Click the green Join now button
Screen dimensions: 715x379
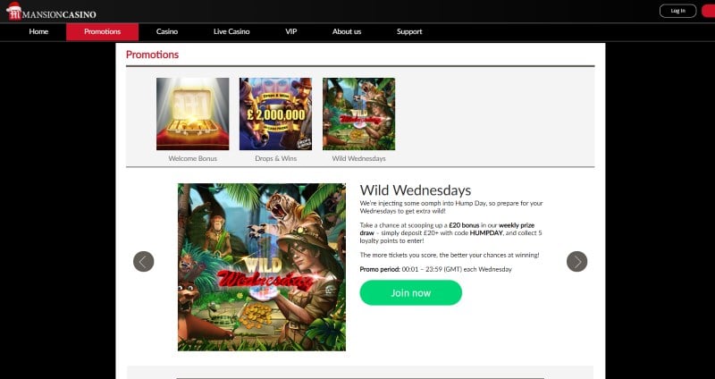[x=411, y=293]
